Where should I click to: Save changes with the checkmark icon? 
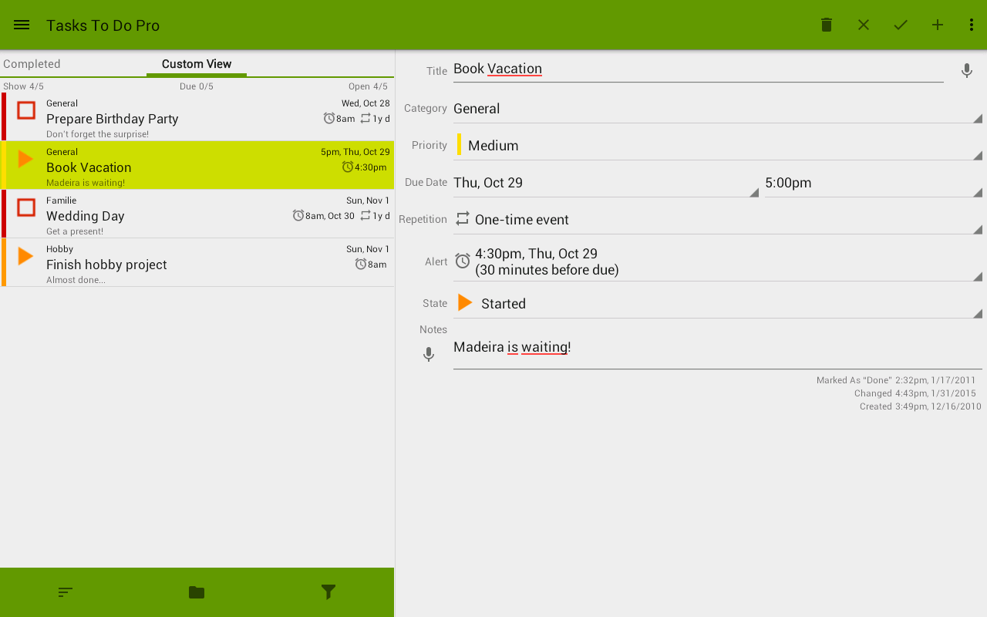900,24
